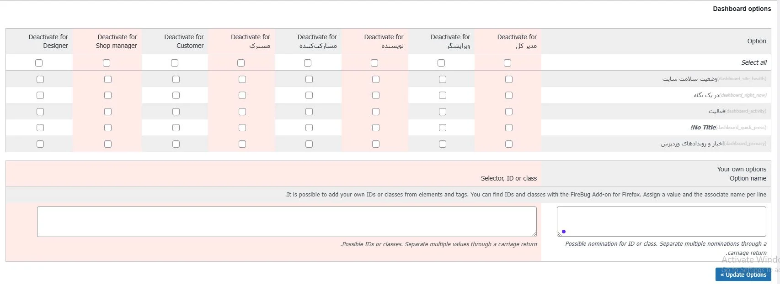Image resolution: width=780 pixels, height=284 pixels.
Task: Check Select all for Shop manager role
Action: (x=107, y=62)
